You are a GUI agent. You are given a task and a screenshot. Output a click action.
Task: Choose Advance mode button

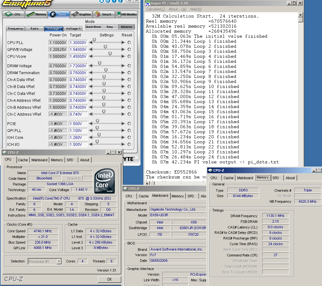(126, 27)
